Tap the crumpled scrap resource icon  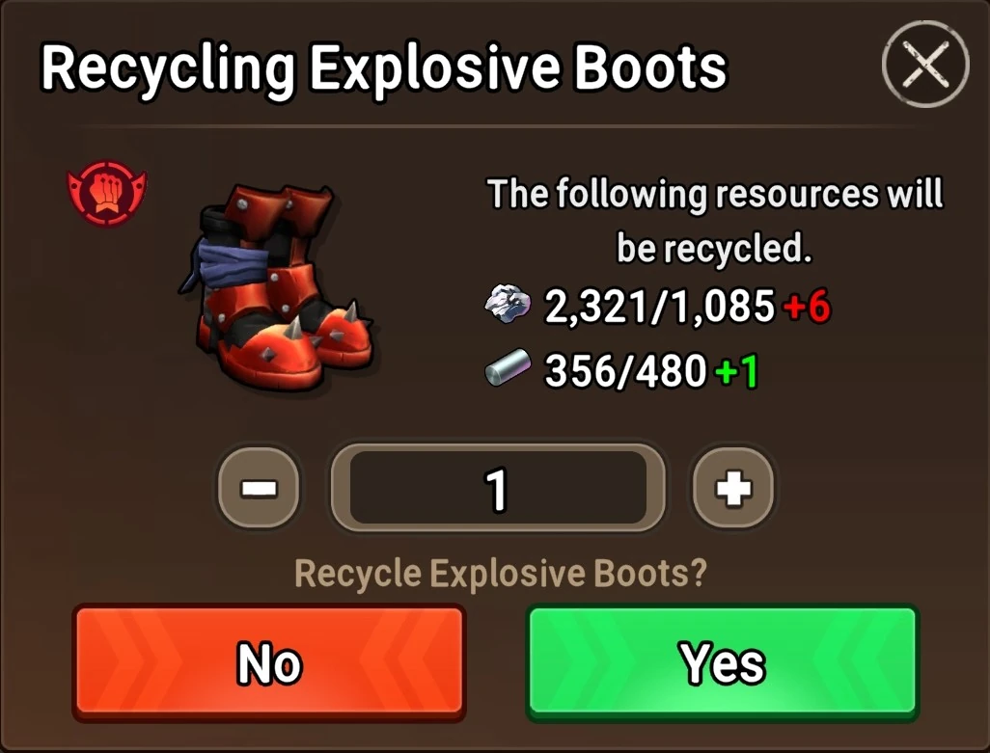507,304
